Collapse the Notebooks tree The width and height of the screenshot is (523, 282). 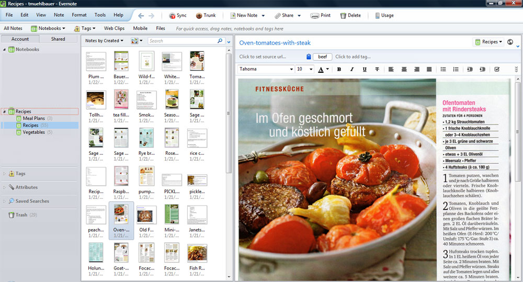click(x=4, y=49)
